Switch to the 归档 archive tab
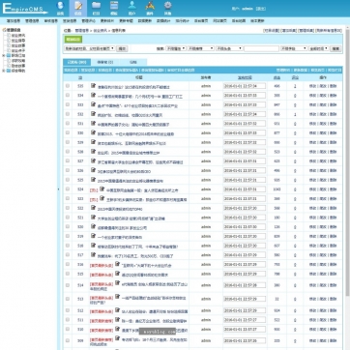 (x=133, y=62)
